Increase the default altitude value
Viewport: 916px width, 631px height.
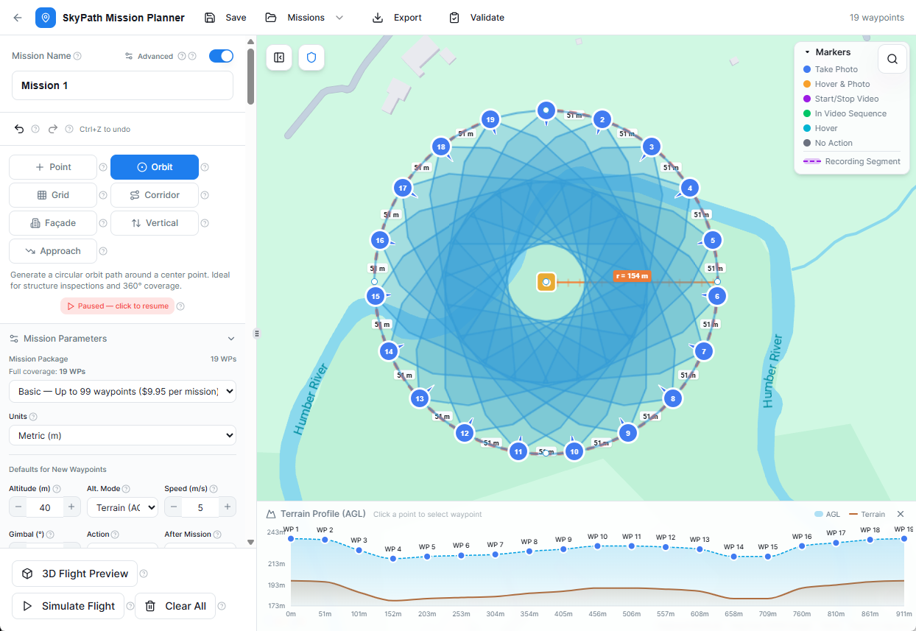tap(71, 507)
